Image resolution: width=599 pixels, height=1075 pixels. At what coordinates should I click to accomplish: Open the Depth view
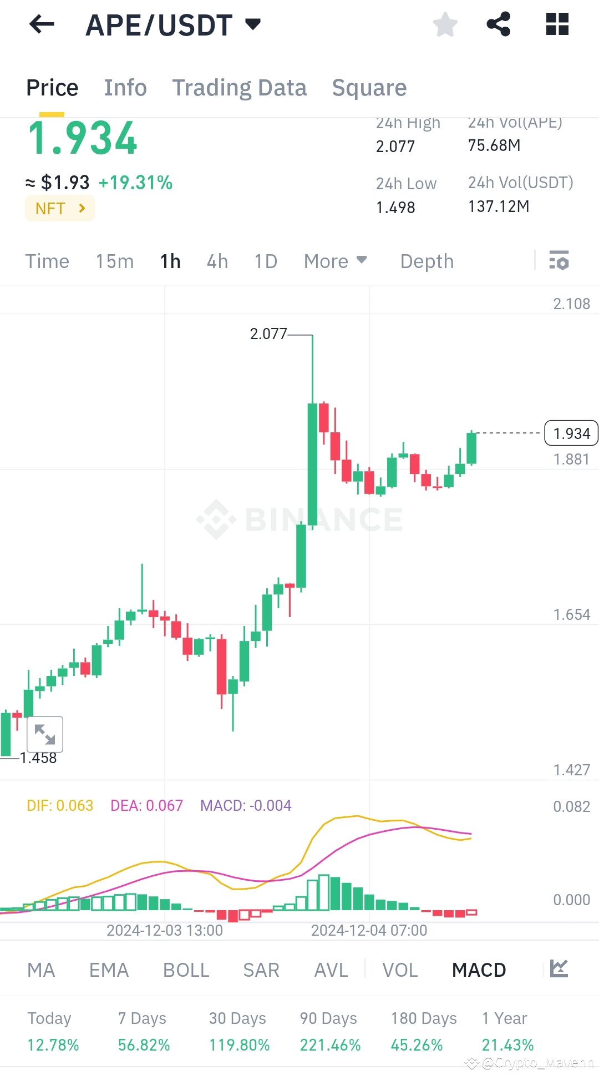(427, 261)
